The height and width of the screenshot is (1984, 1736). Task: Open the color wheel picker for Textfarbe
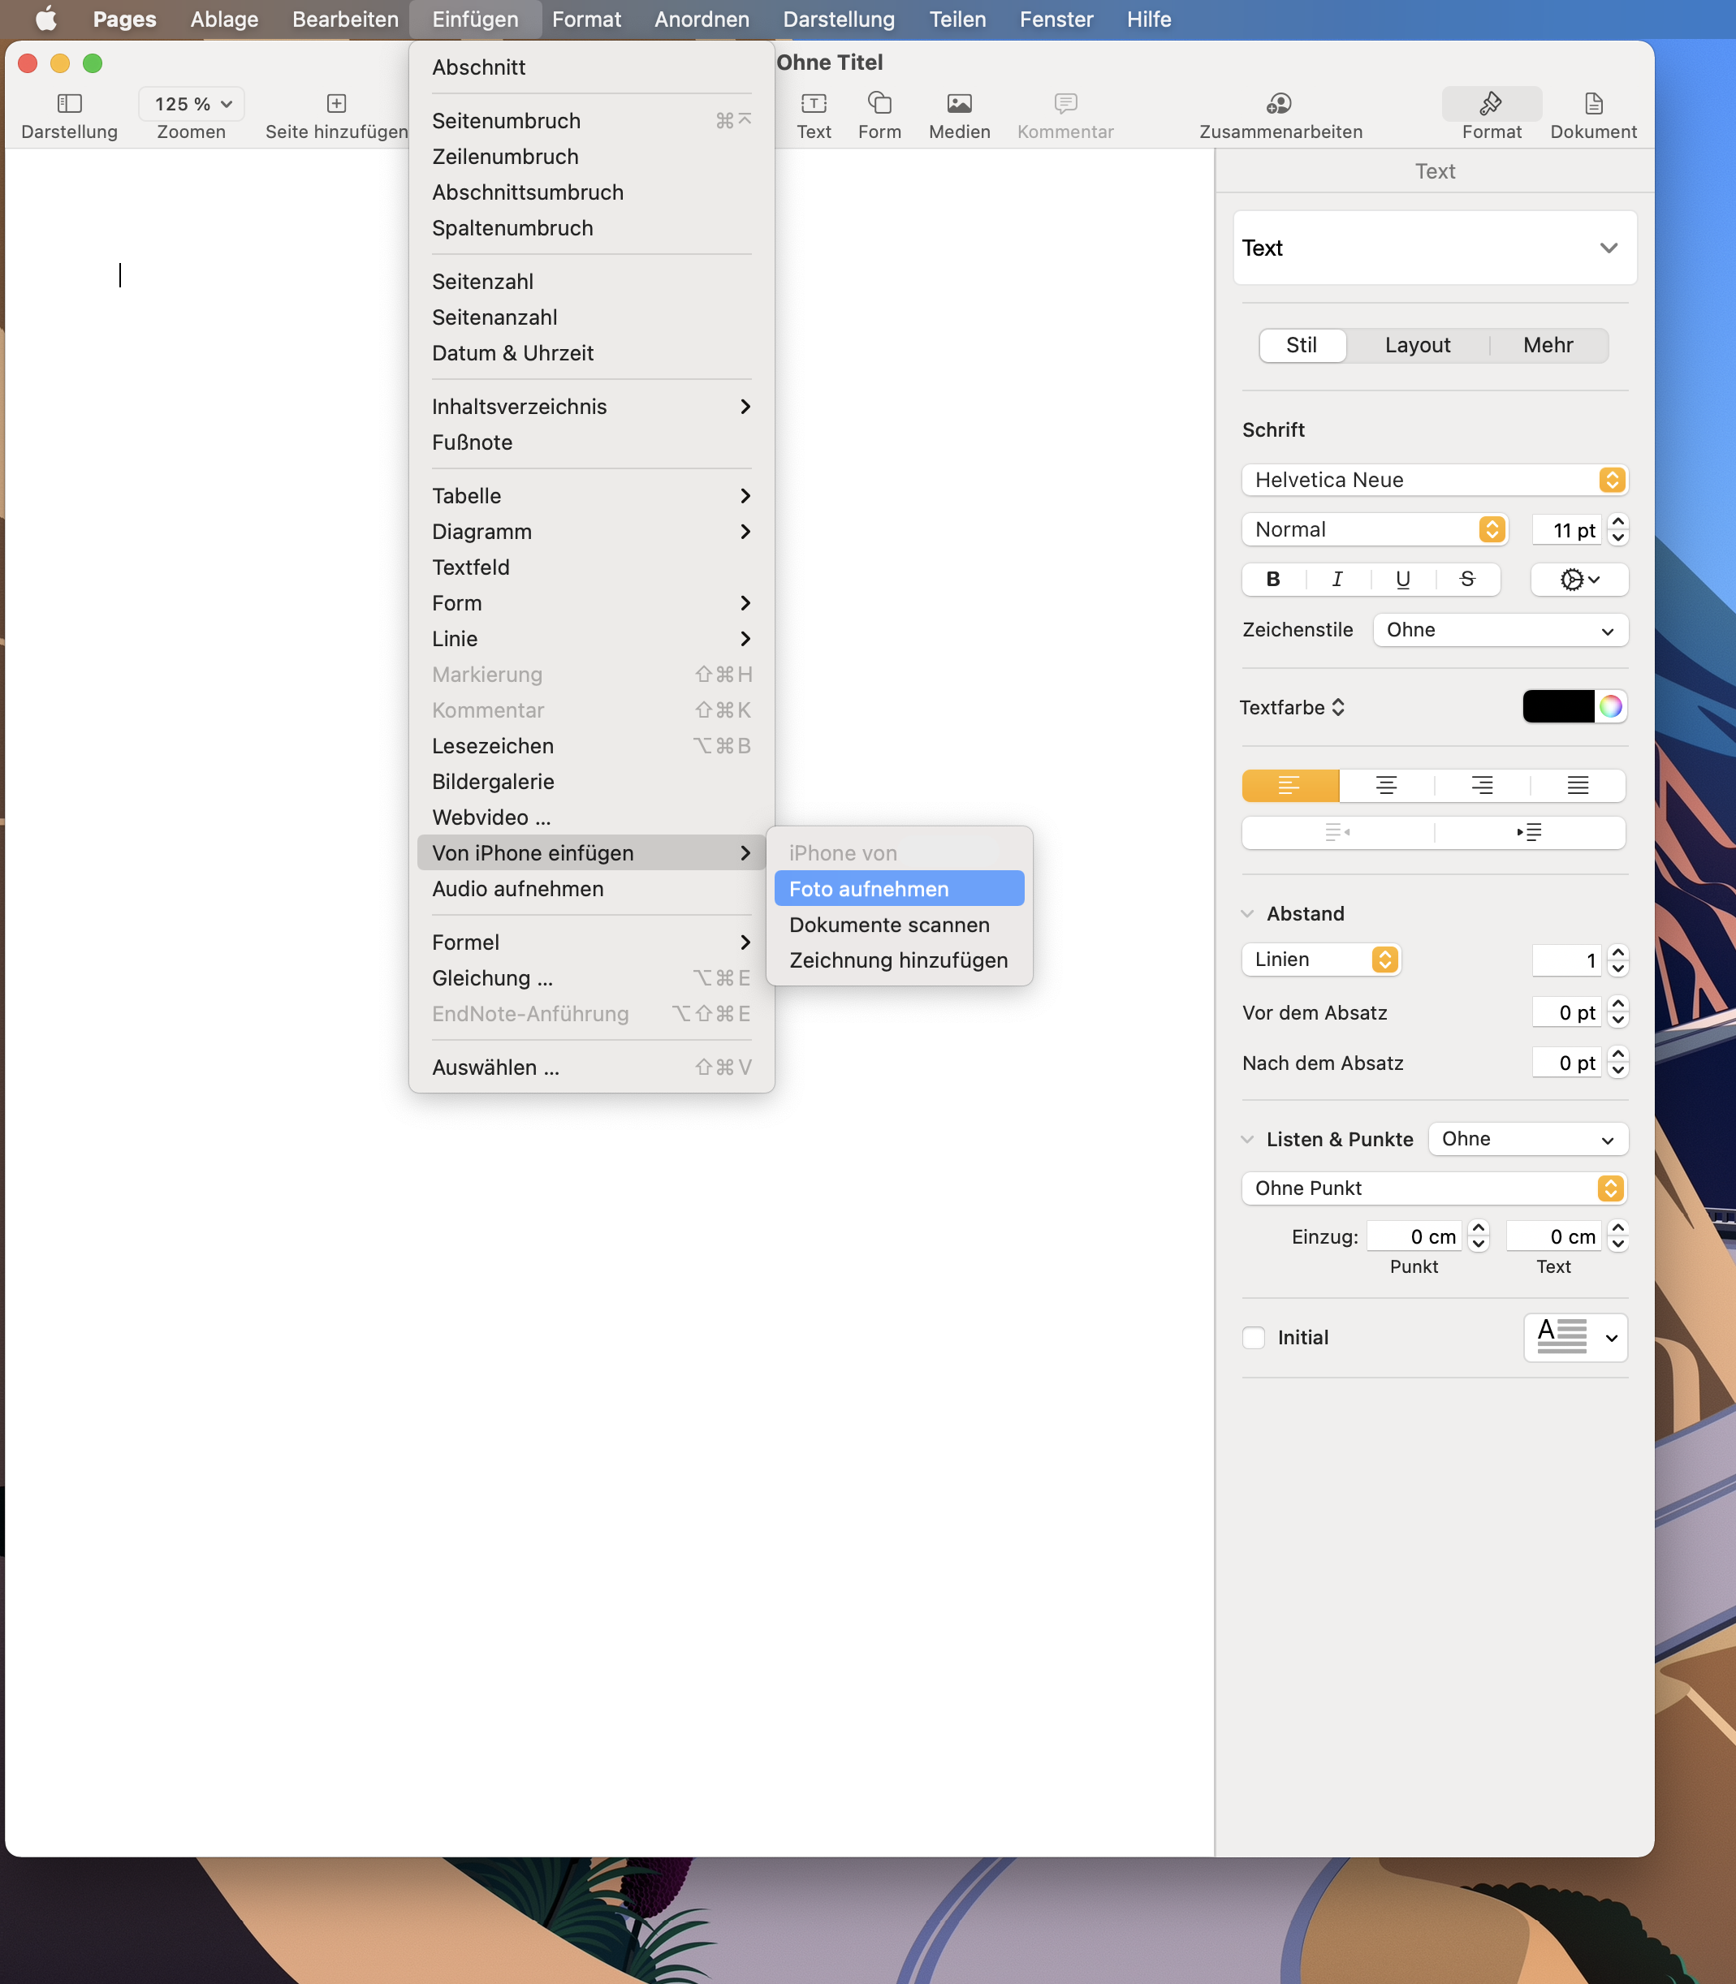[1609, 707]
